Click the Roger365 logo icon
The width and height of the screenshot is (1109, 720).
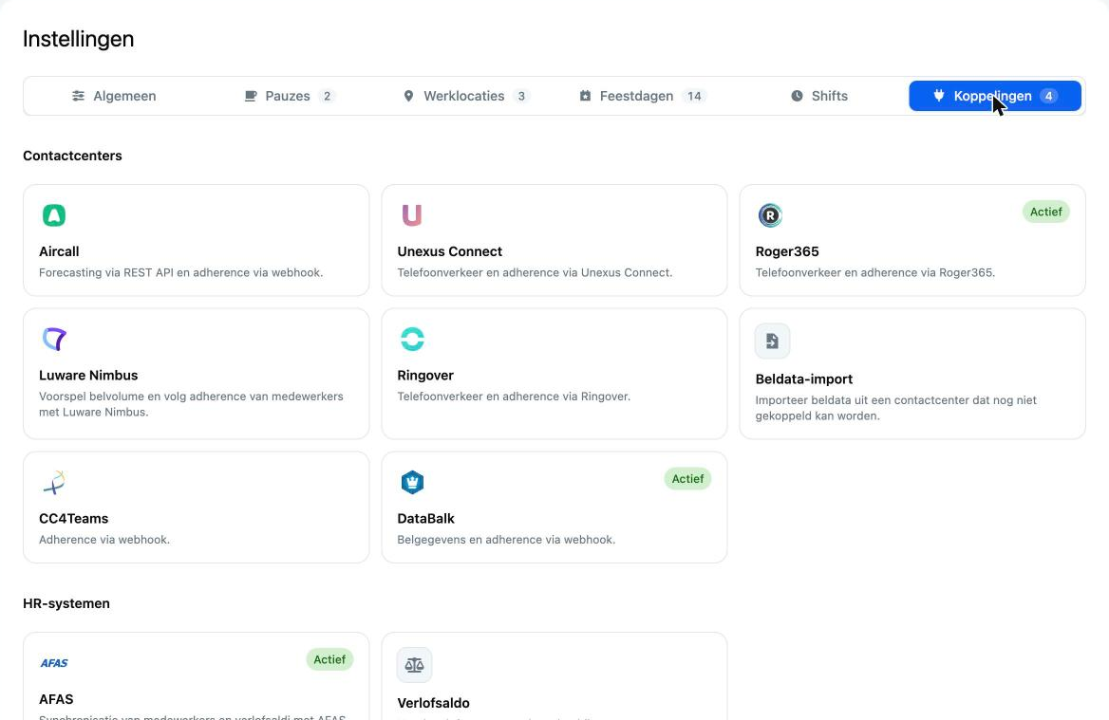(770, 214)
